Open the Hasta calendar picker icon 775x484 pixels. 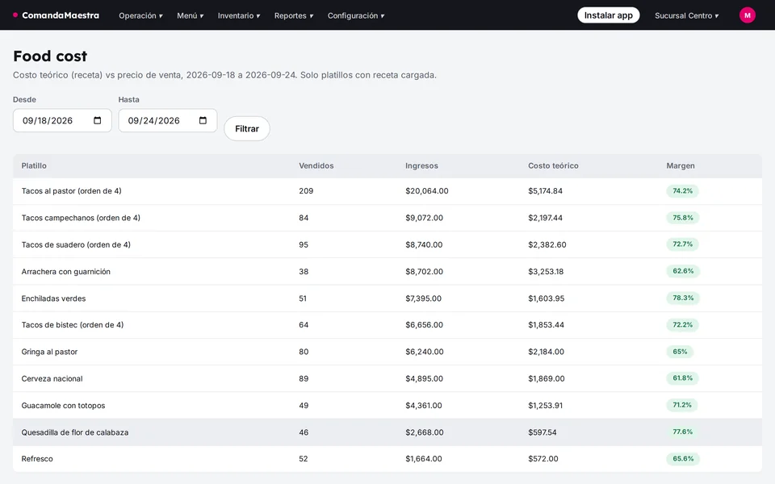(x=203, y=120)
